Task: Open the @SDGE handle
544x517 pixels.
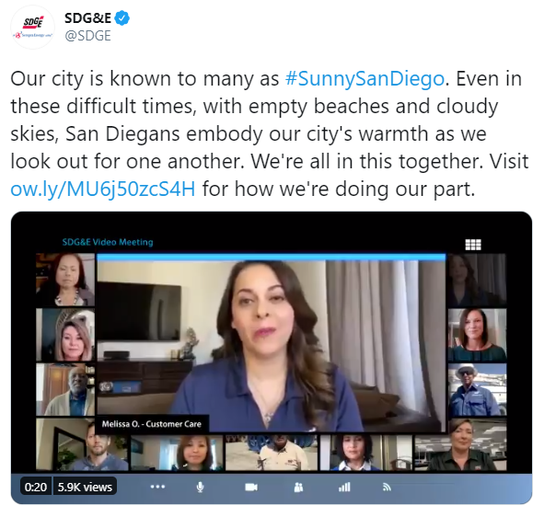Action: (x=87, y=35)
